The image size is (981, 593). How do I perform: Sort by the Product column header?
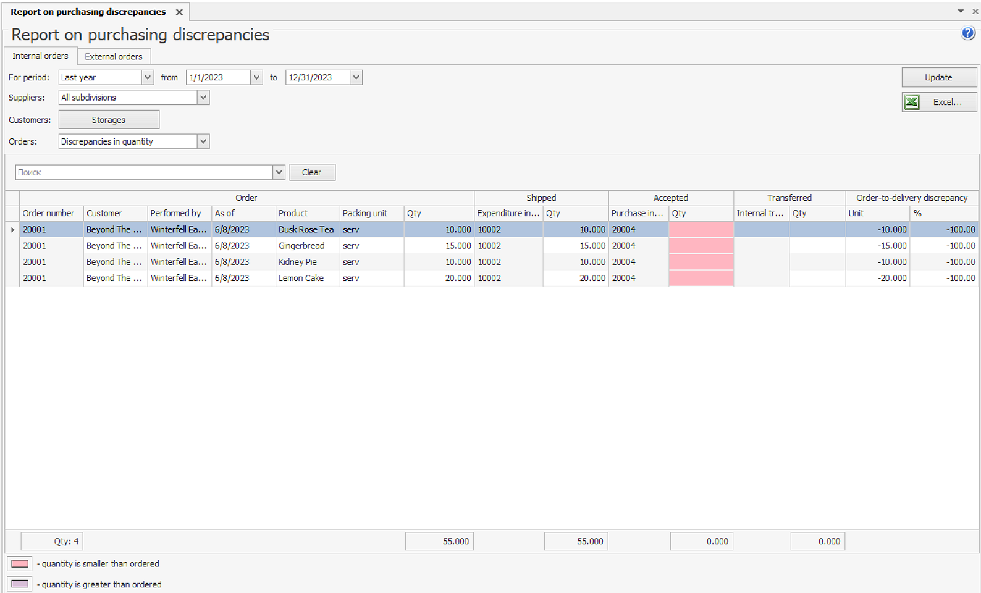[307, 213]
